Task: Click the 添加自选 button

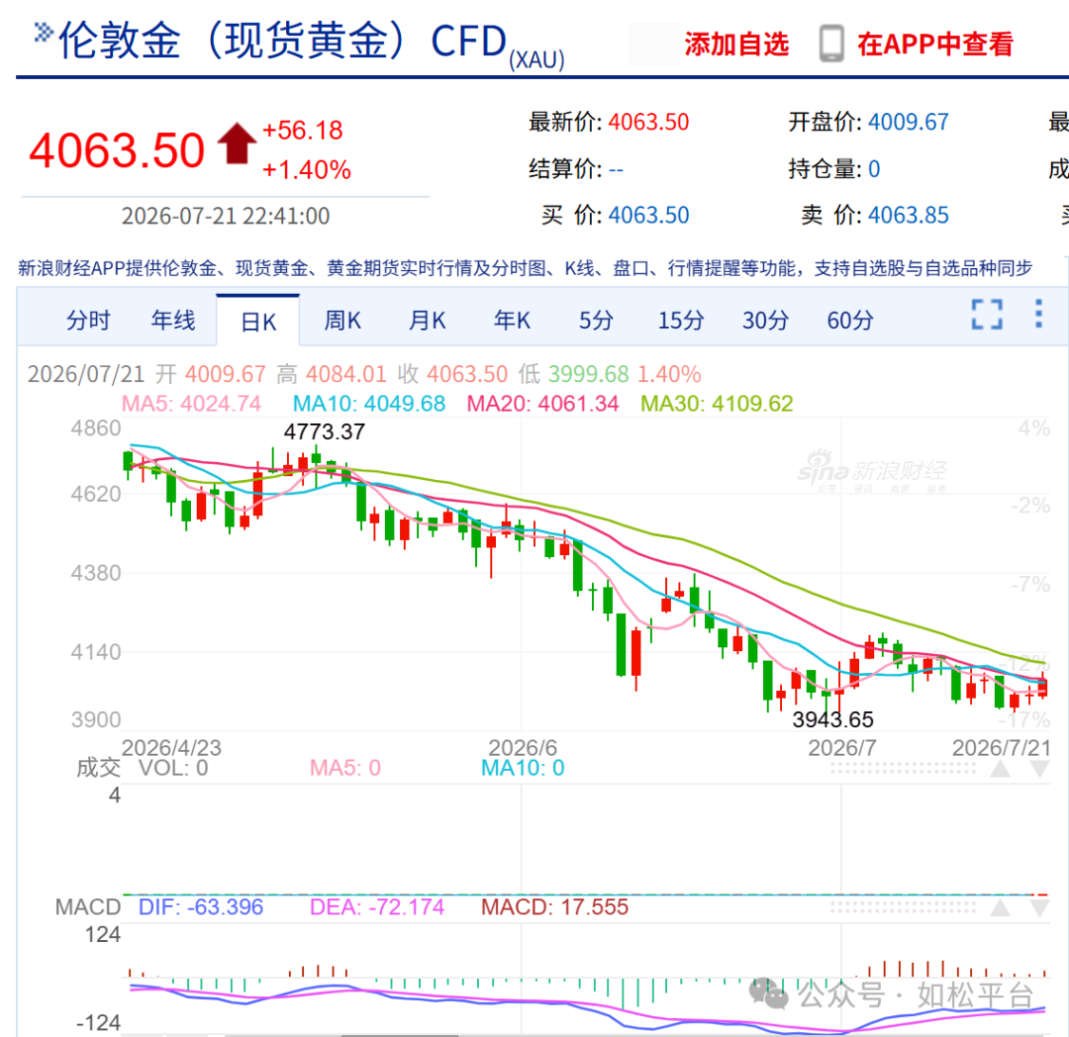Action: tap(736, 45)
